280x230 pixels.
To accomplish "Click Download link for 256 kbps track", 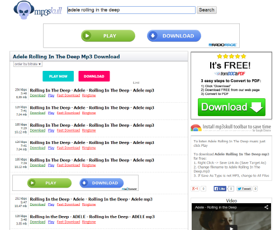I will (37, 95).
